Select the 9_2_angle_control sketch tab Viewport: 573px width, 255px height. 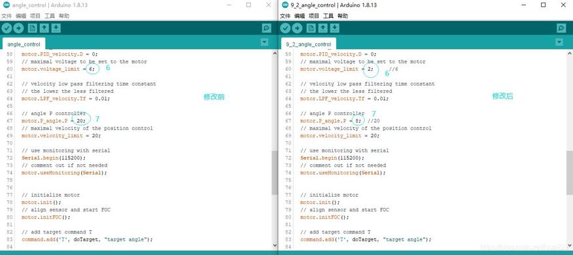[x=309, y=44]
